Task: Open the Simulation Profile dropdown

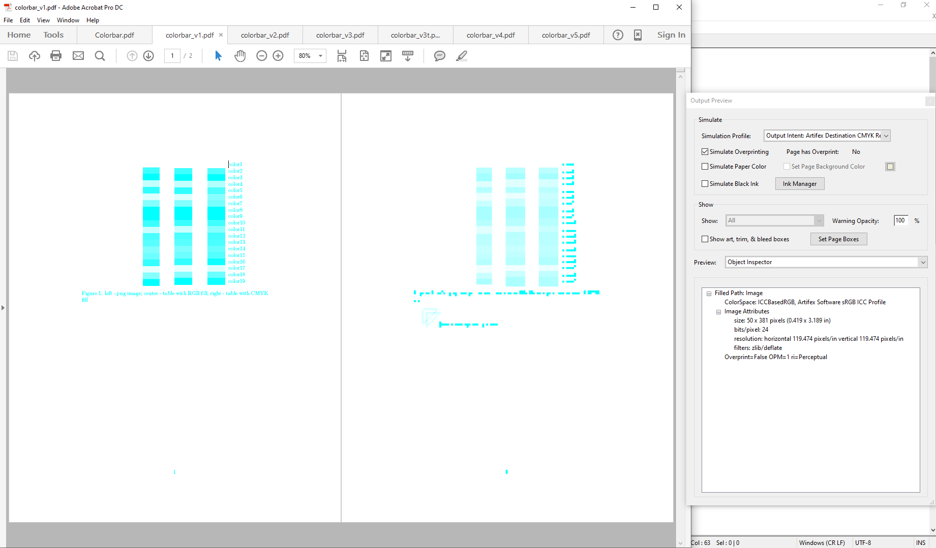Action: [x=827, y=136]
